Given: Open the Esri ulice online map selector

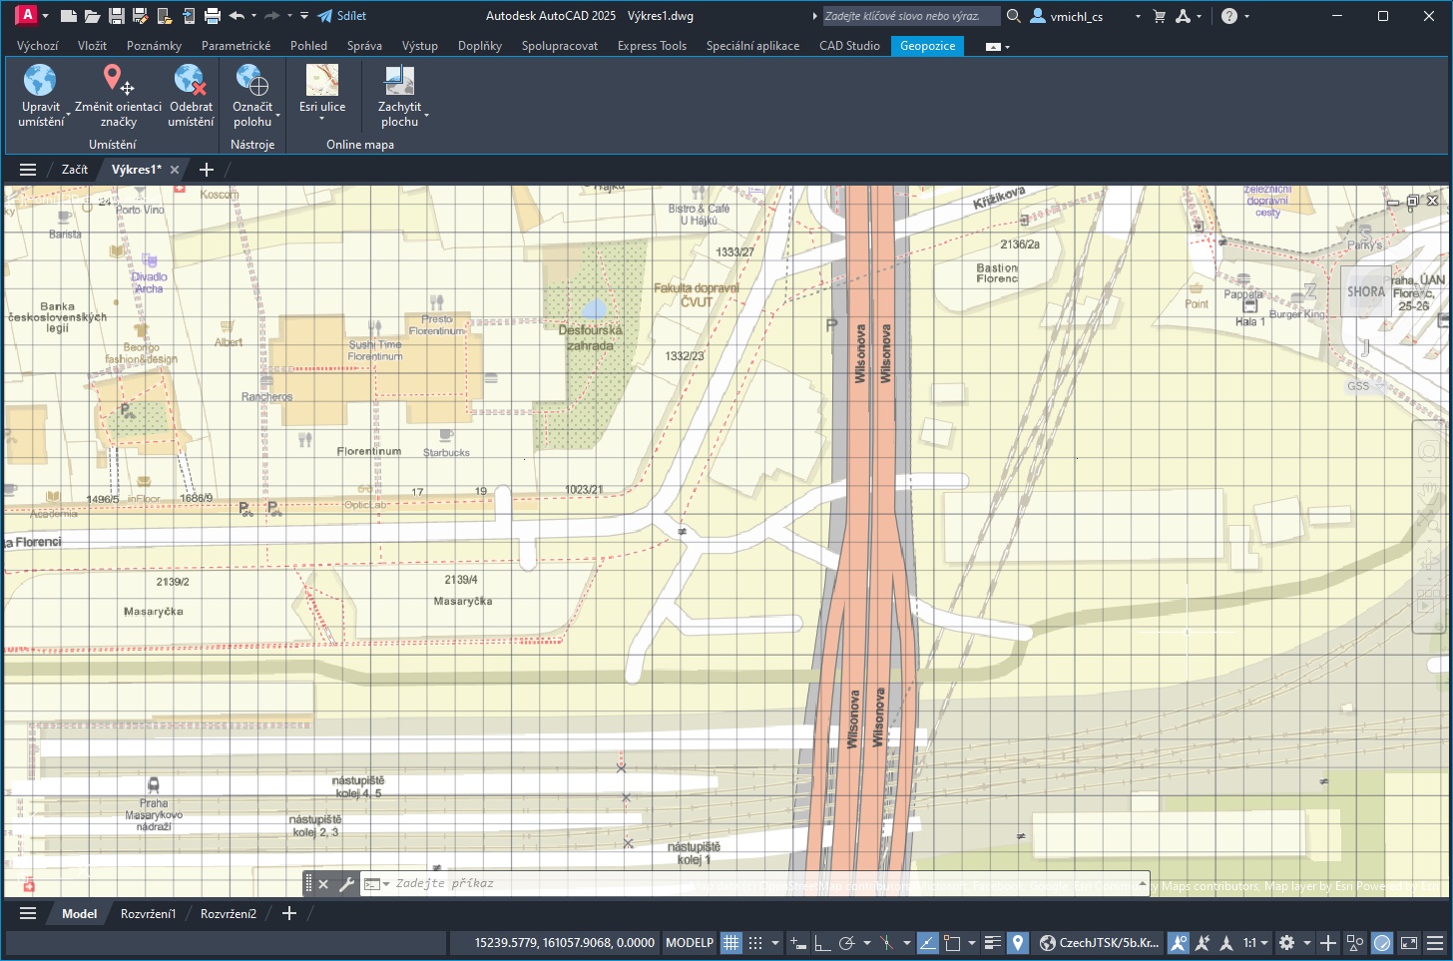Looking at the screenshot, I should [322, 94].
